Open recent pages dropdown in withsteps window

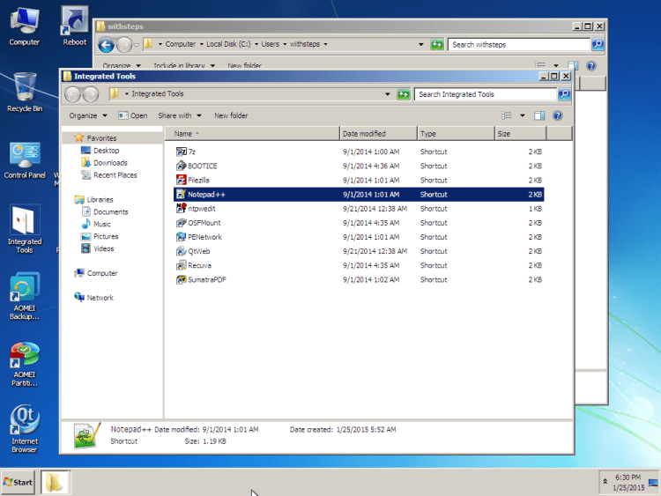click(x=137, y=45)
